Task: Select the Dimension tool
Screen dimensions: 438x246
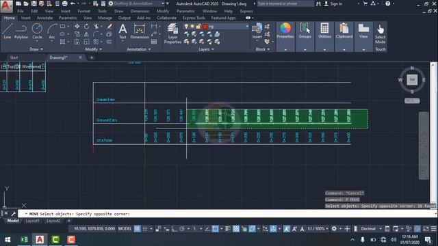Action: (140, 31)
